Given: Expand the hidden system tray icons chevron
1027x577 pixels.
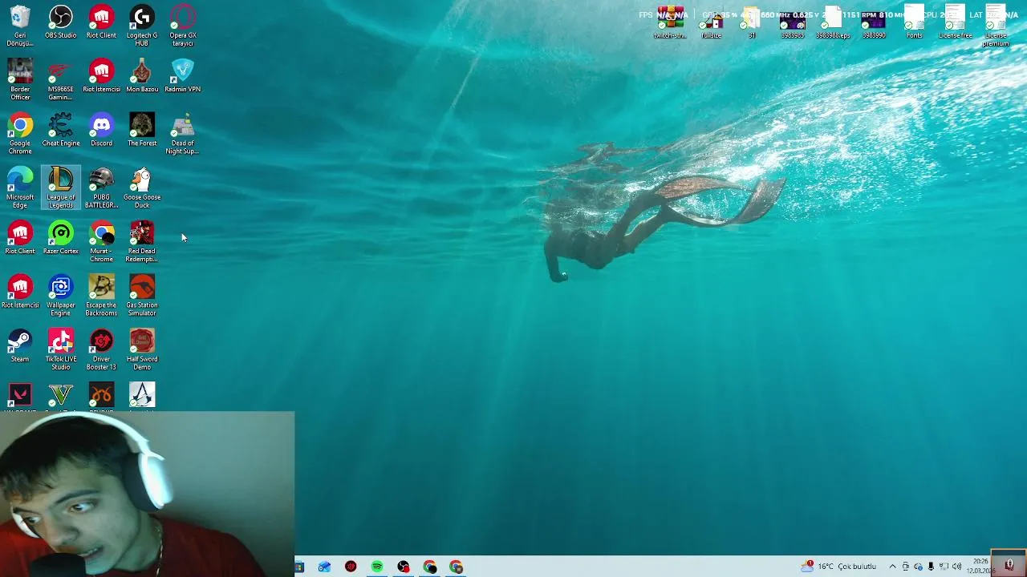Looking at the screenshot, I should [892, 567].
